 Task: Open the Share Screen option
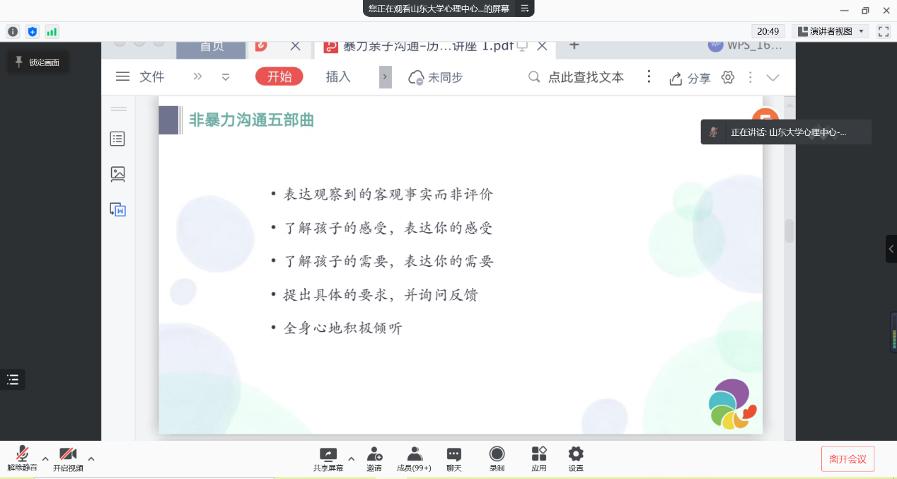click(x=328, y=458)
